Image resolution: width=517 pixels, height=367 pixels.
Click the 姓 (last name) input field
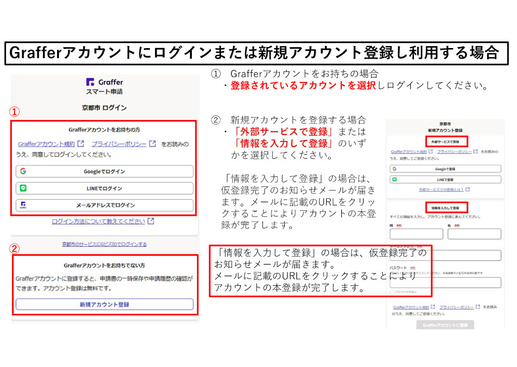[416, 234]
